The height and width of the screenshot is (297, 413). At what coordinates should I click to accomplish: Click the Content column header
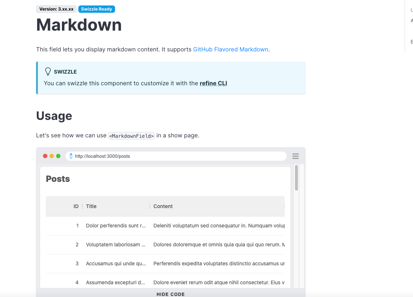click(163, 206)
